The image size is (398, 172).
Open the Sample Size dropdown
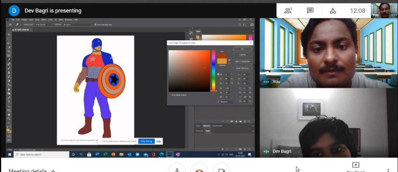tap(44, 24)
